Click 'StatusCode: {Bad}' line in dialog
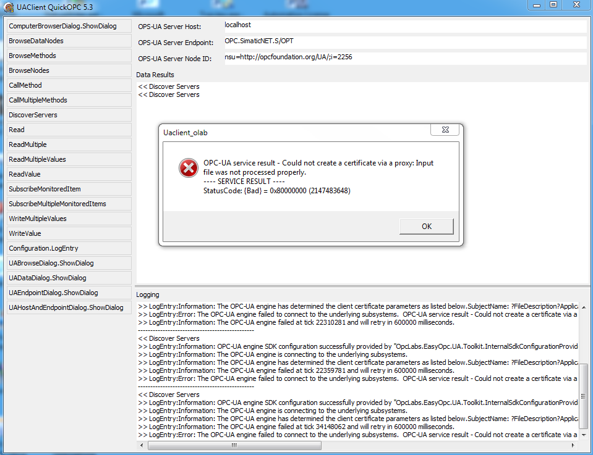Image resolution: width=593 pixels, height=455 pixels. pos(277,191)
